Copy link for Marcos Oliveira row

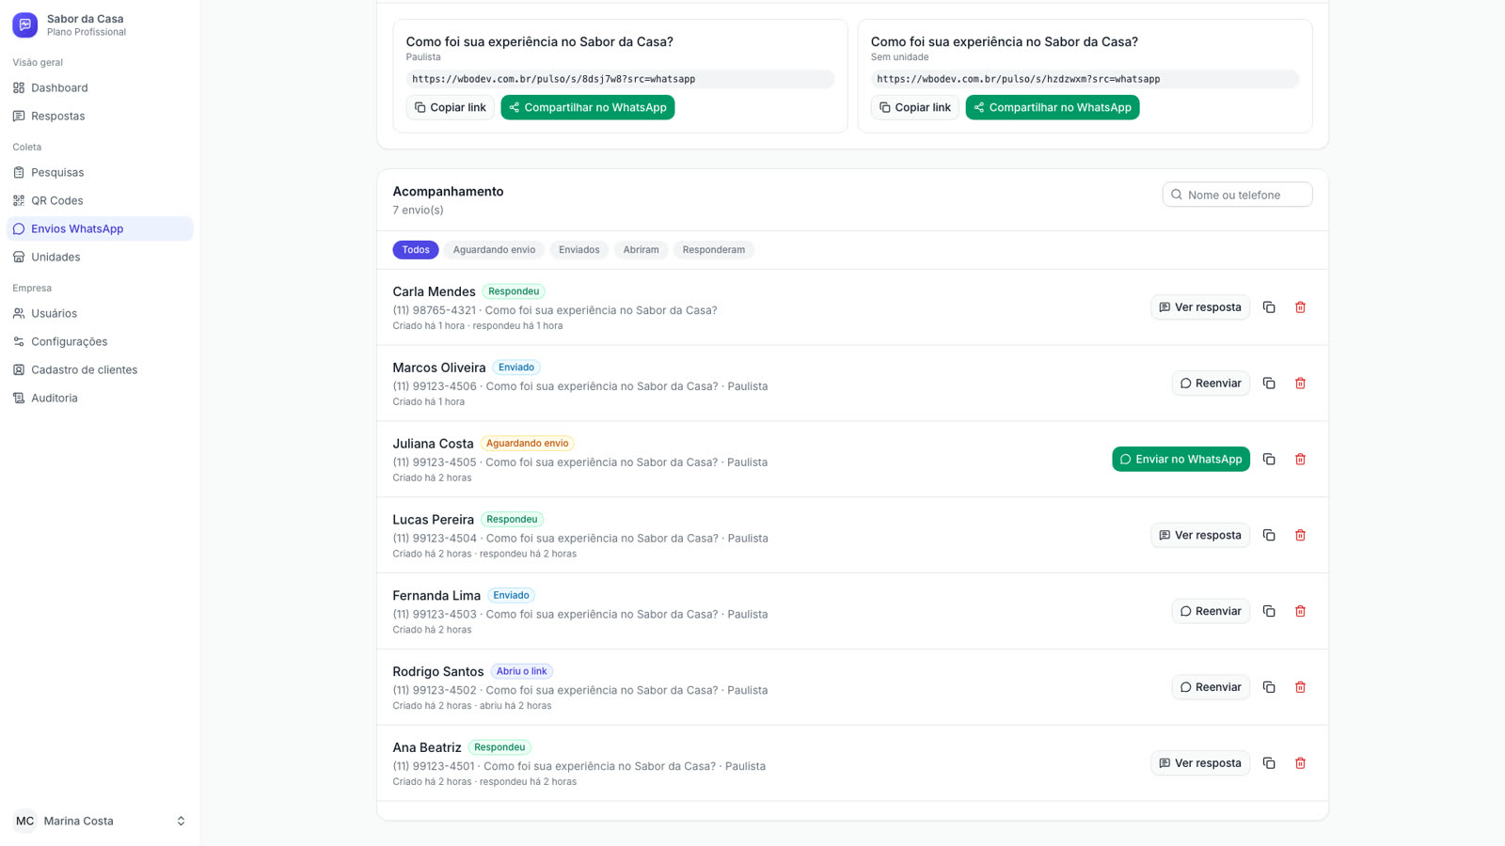1269,384
